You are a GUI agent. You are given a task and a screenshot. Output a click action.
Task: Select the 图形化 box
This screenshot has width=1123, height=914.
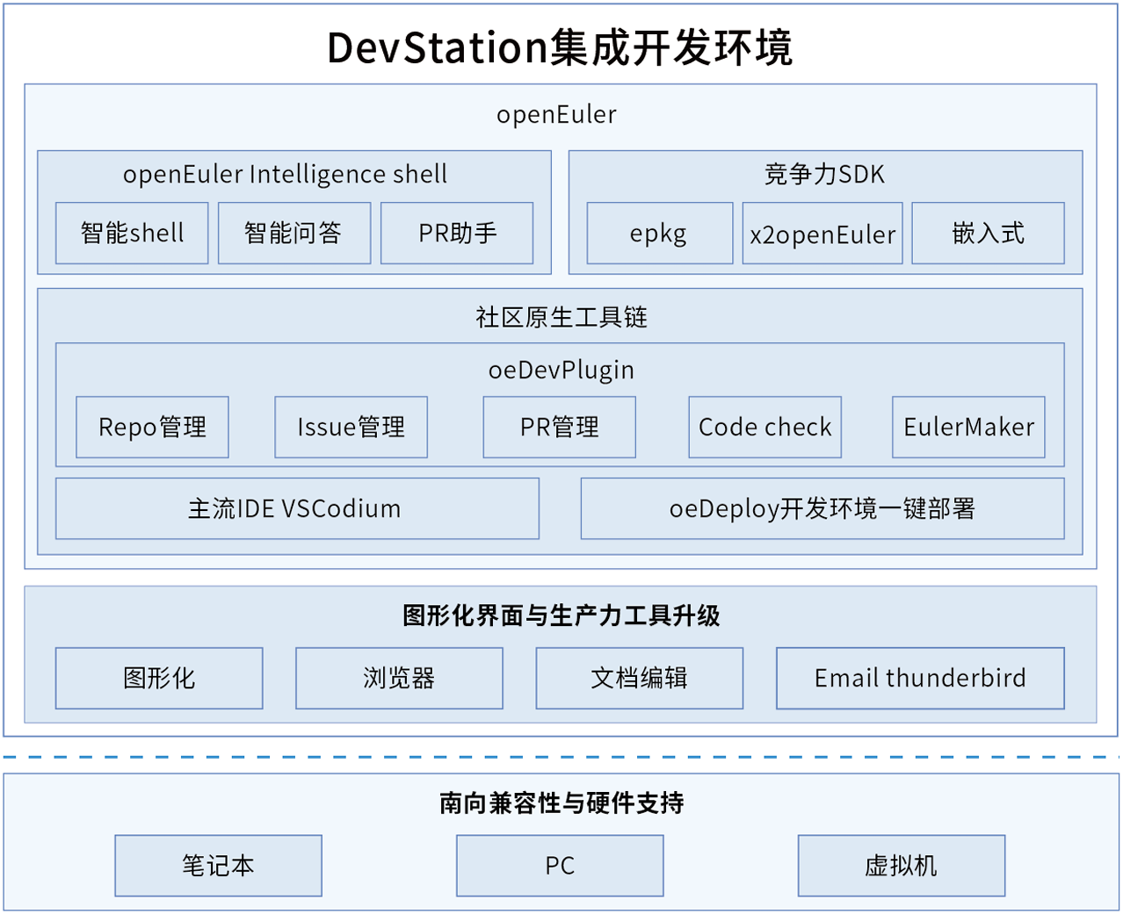point(159,679)
